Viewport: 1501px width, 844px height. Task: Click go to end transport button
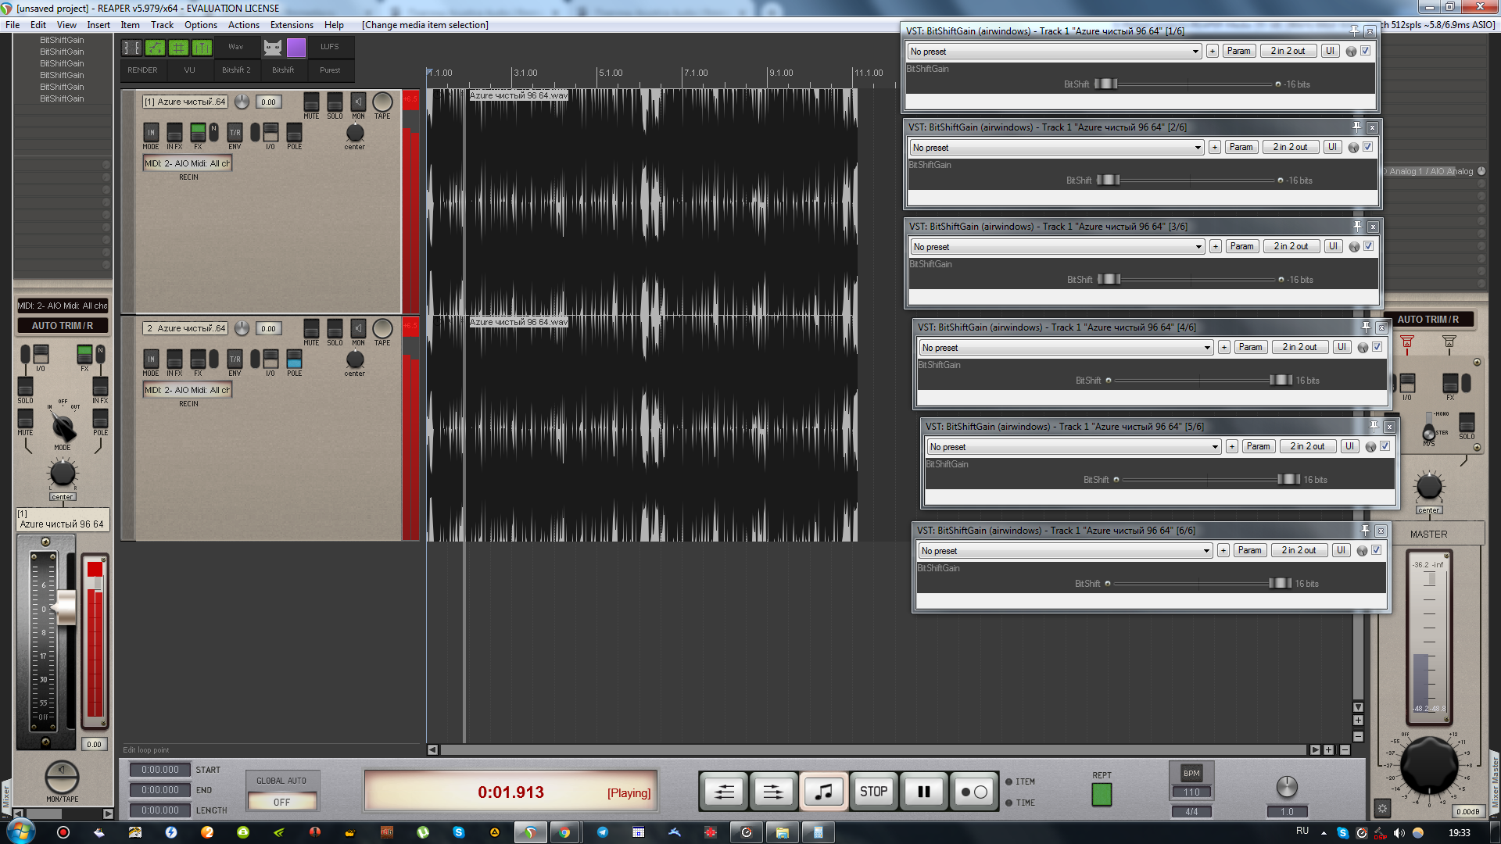[x=773, y=792]
